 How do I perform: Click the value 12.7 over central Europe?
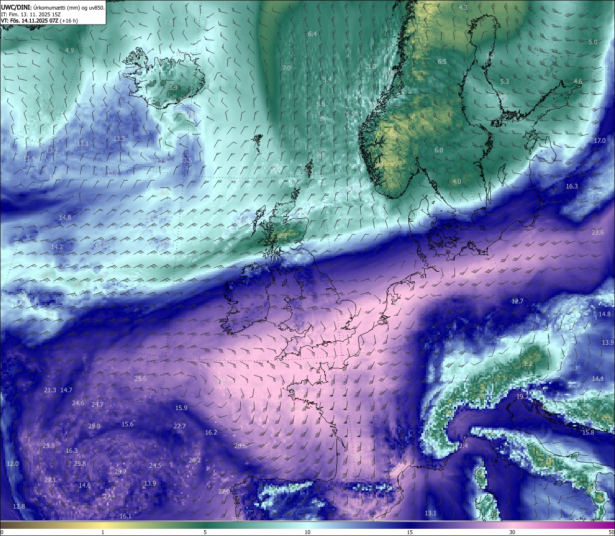pos(517,301)
